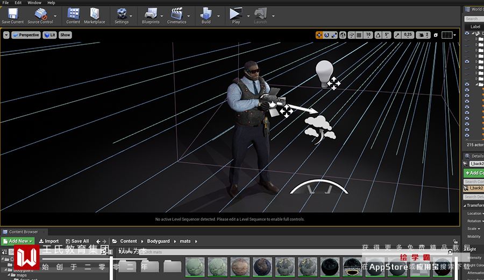Click the Cinematics clapperboard icon
The image size is (484, 280).
pos(176,16)
